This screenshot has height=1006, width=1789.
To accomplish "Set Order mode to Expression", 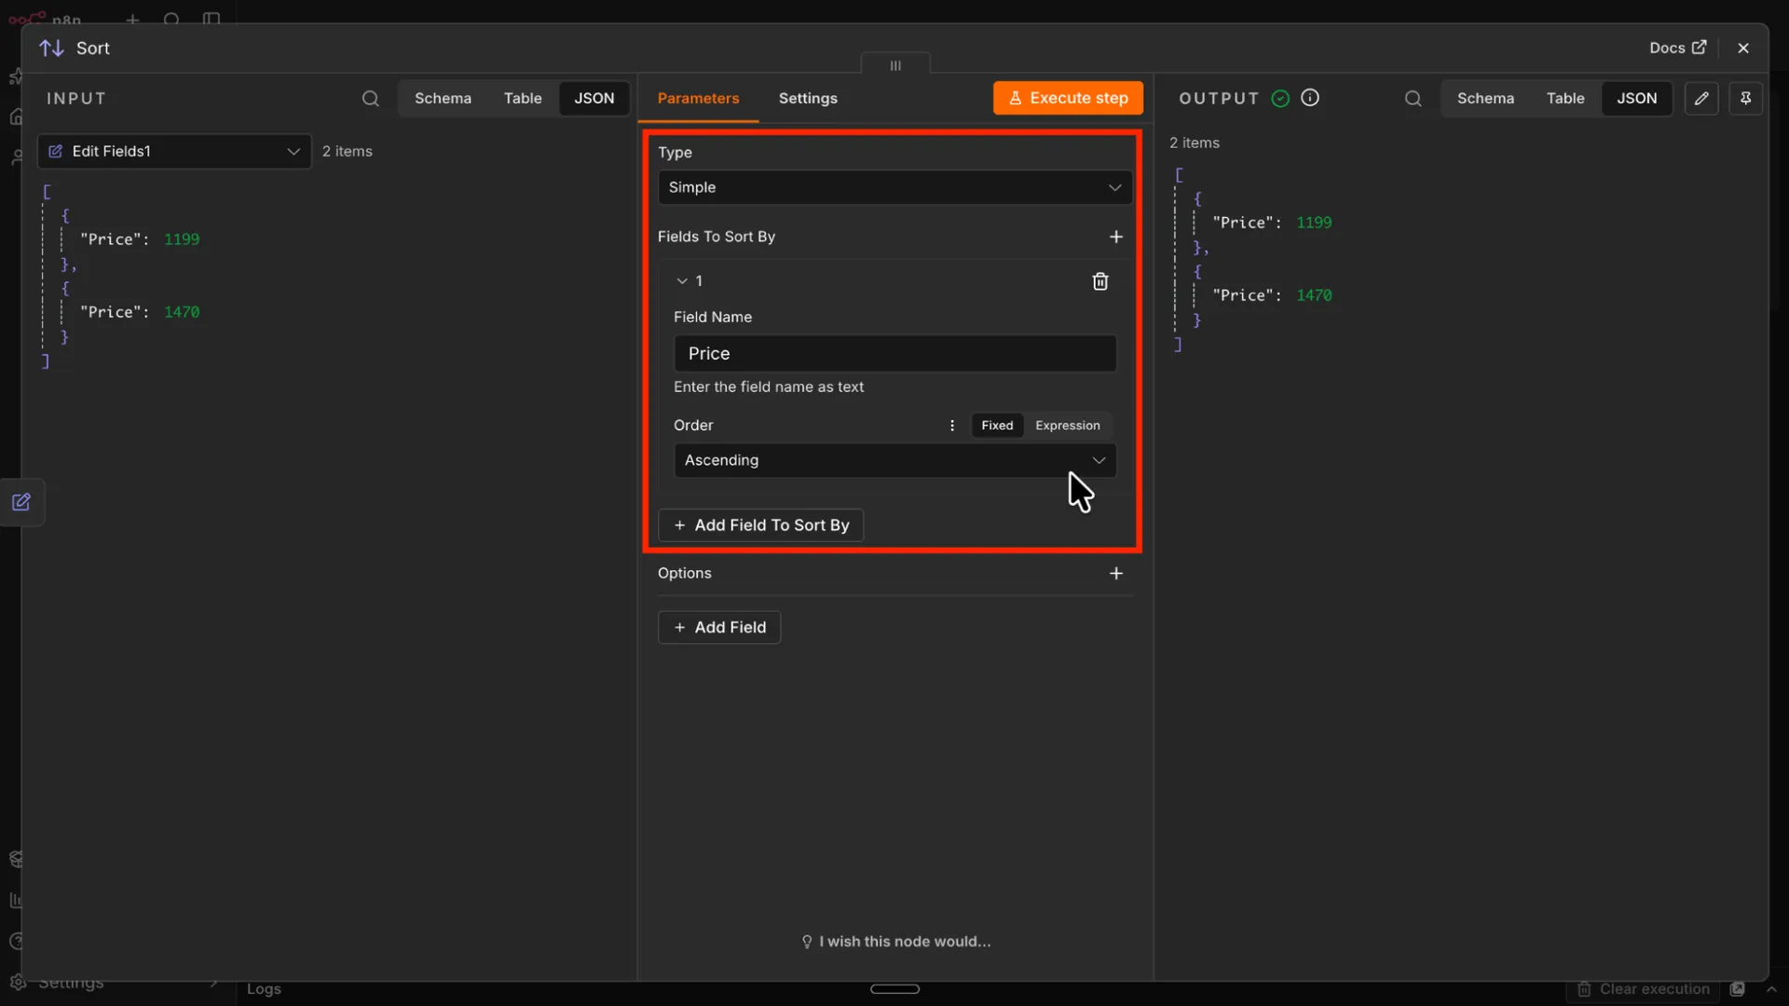I will (1067, 426).
